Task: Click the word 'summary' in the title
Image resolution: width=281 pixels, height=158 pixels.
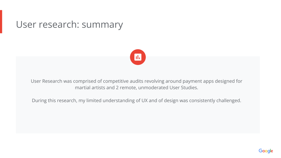Action: 102,25
